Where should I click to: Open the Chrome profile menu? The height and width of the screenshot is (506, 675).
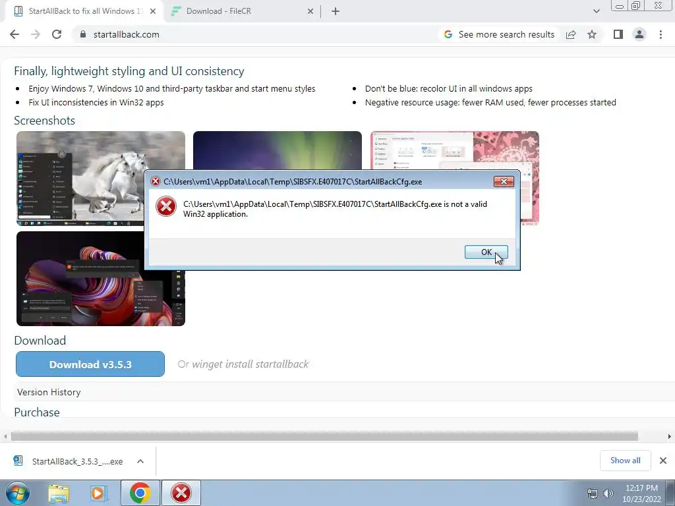(x=639, y=34)
